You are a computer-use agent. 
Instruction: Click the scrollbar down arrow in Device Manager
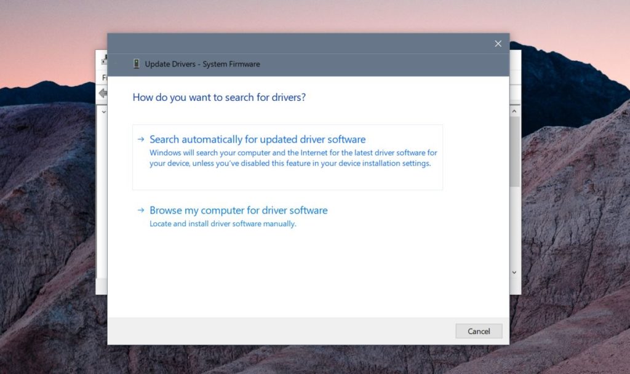(514, 271)
